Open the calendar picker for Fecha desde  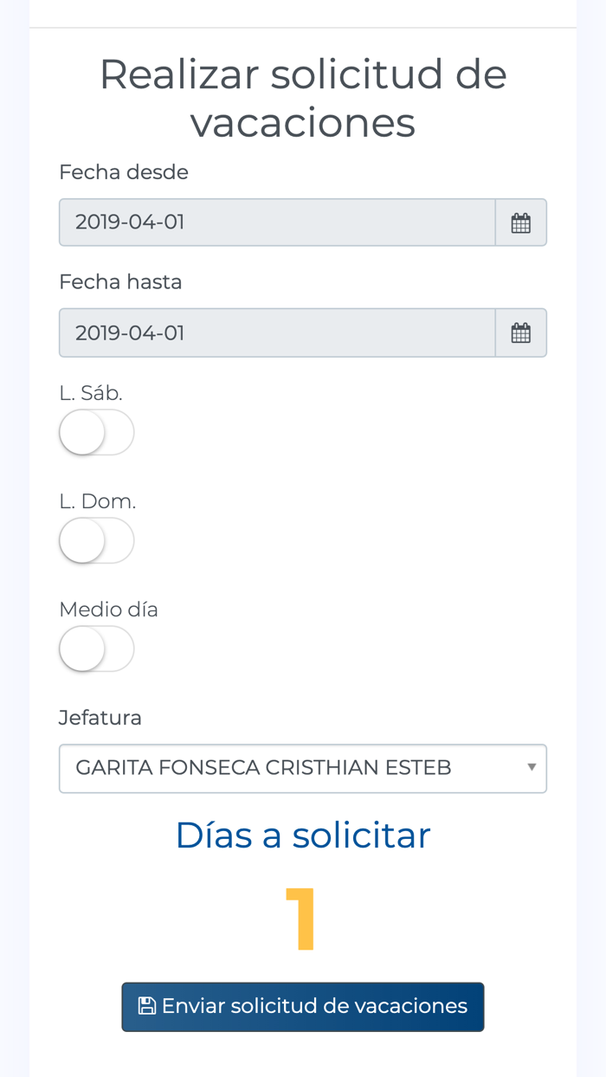521,222
